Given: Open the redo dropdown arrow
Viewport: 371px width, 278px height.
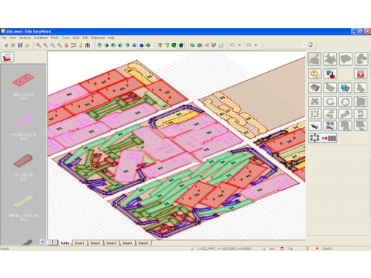Looking at the screenshot, I should 256,45.
